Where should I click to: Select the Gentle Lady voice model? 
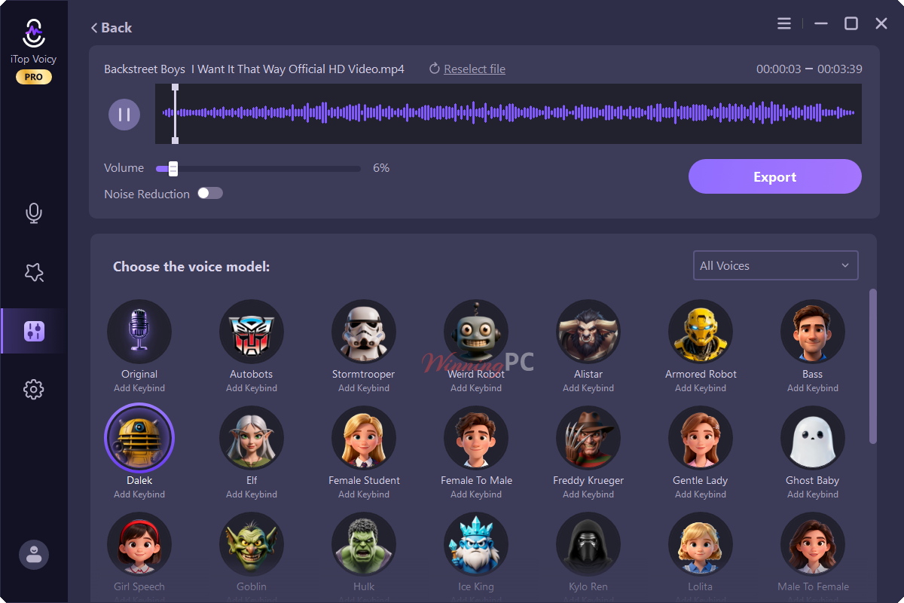701,438
